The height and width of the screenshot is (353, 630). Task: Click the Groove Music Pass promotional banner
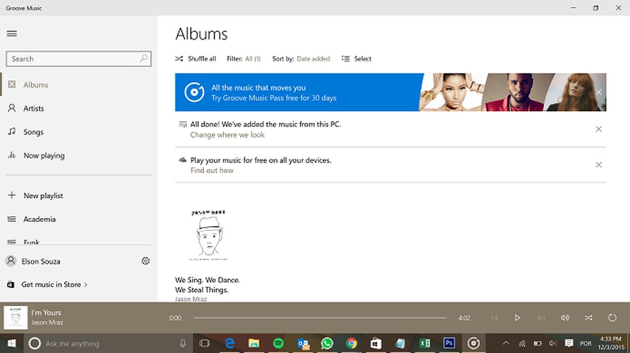click(x=391, y=92)
